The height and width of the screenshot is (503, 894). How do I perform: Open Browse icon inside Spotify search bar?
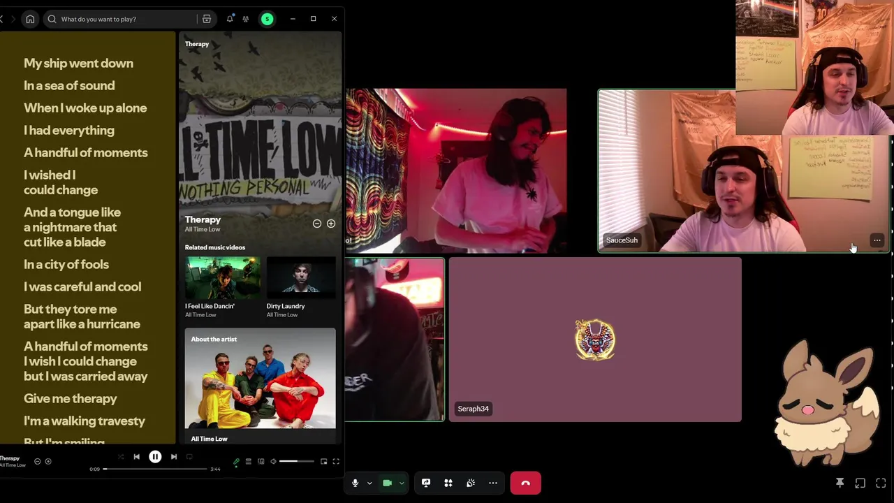click(x=207, y=19)
